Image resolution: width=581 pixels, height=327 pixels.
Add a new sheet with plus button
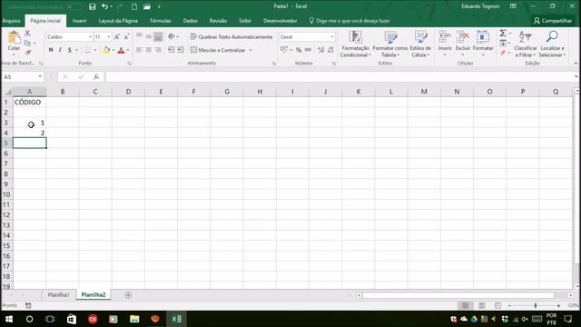128,295
